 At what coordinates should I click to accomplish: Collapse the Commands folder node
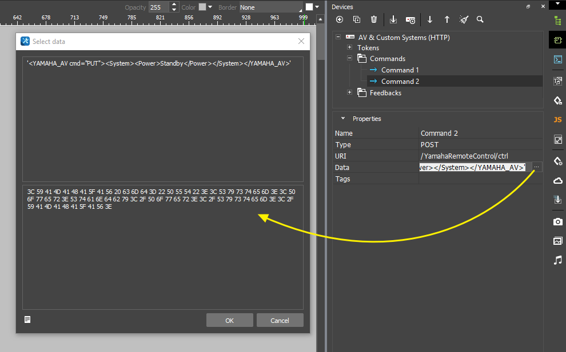[x=350, y=59]
